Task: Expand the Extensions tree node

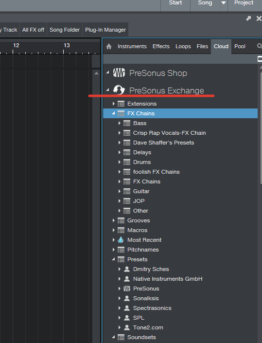Action: coord(113,104)
